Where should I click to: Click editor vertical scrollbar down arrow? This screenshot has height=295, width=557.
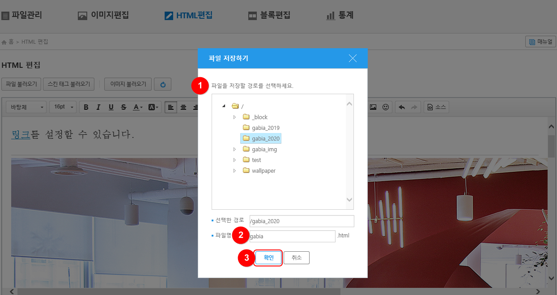tap(552, 278)
